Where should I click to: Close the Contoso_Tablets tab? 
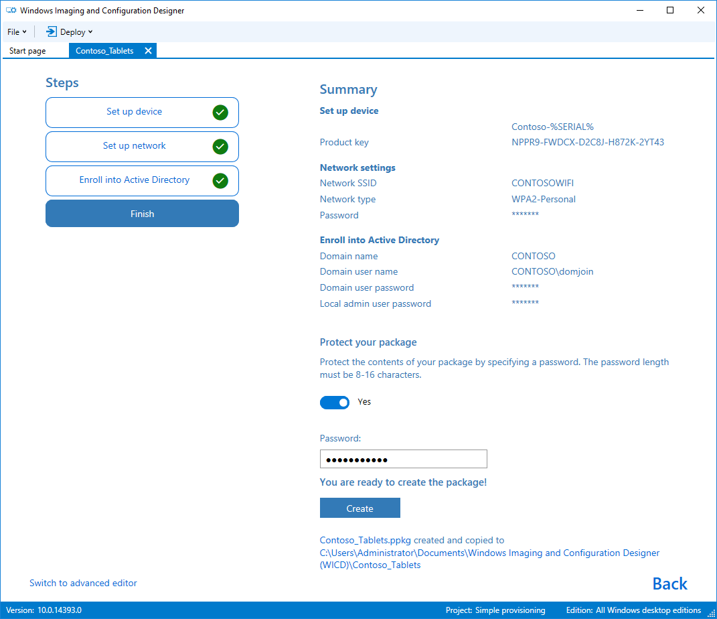point(148,51)
